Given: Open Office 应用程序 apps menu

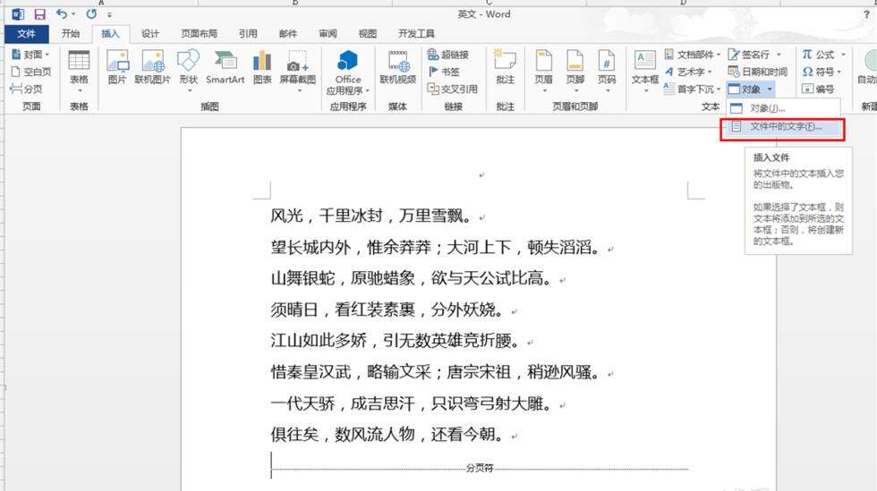Looking at the screenshot, I should coord(348,72).
